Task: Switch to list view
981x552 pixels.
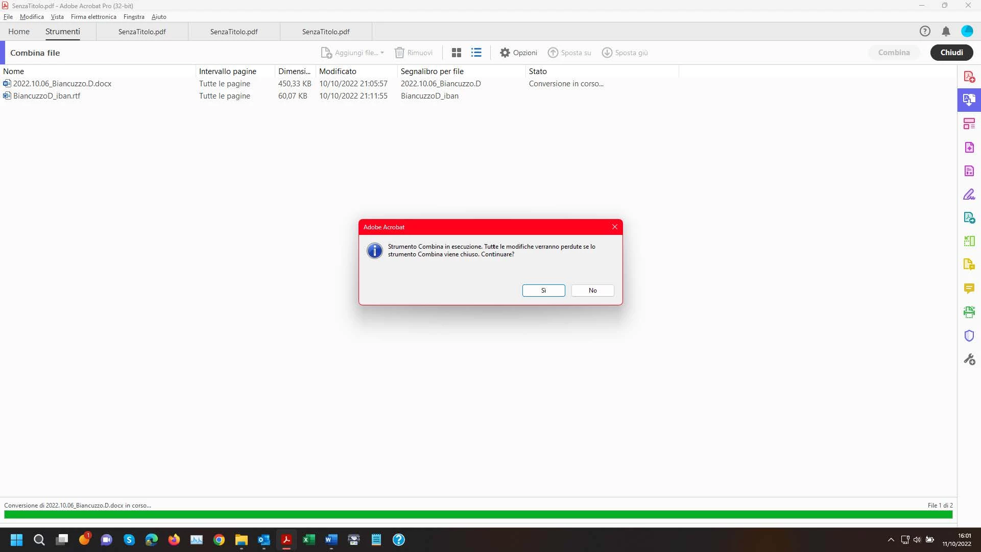Action: (476, 53)
